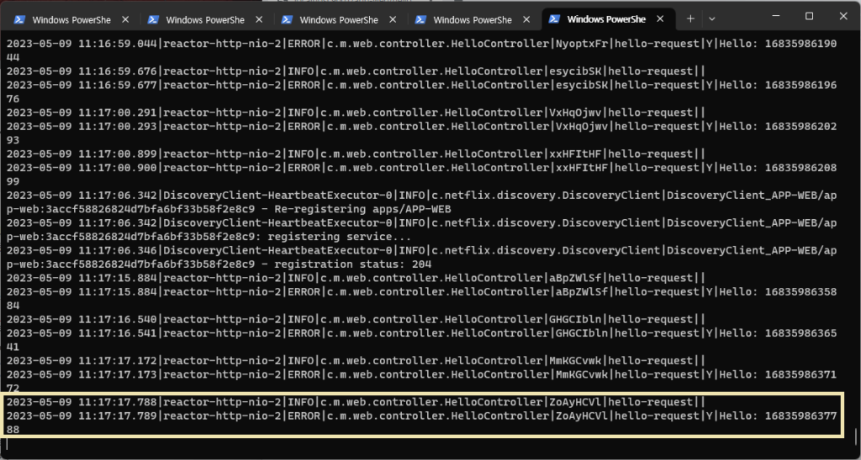
Task: Close the second Windows PowerShell tab
Action: click(x=259, y=19)
